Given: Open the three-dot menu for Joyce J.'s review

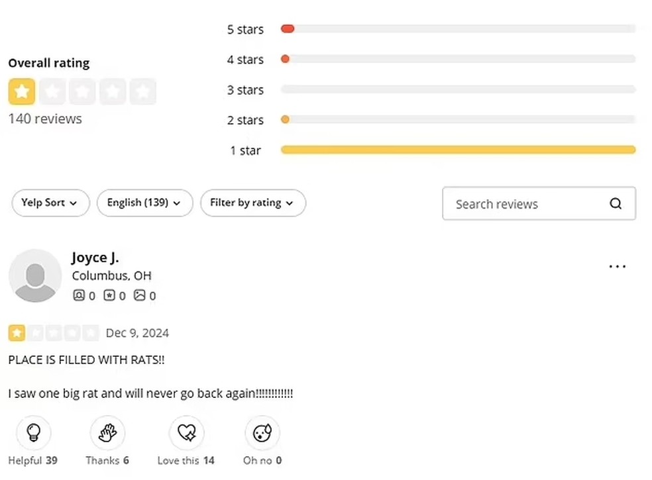Looking at the screenshot, I should pos(617,266).
